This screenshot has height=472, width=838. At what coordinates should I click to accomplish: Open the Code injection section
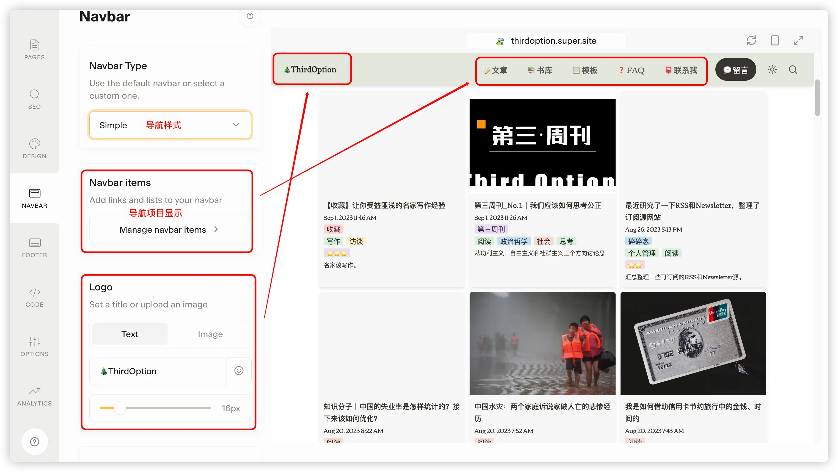pos(34,297)
